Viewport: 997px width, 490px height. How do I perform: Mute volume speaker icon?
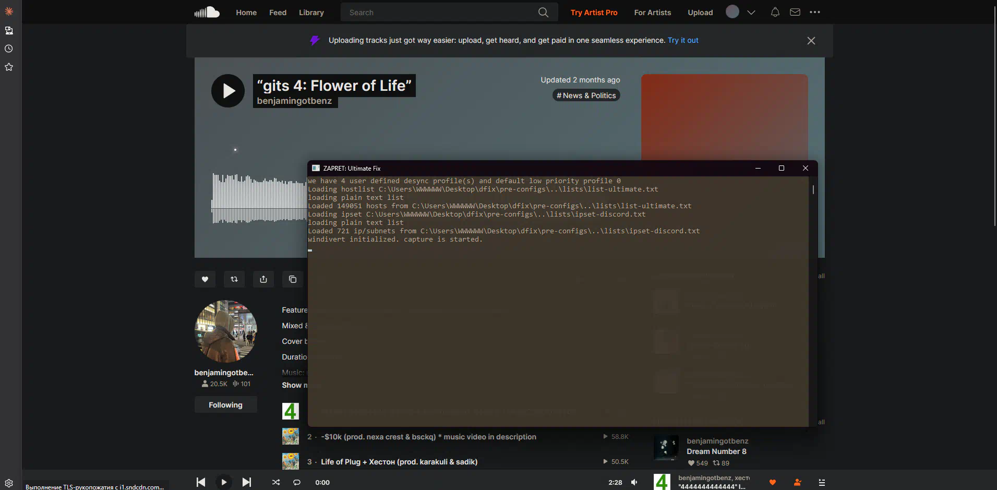pyautogui.click(x=634, y=482)
